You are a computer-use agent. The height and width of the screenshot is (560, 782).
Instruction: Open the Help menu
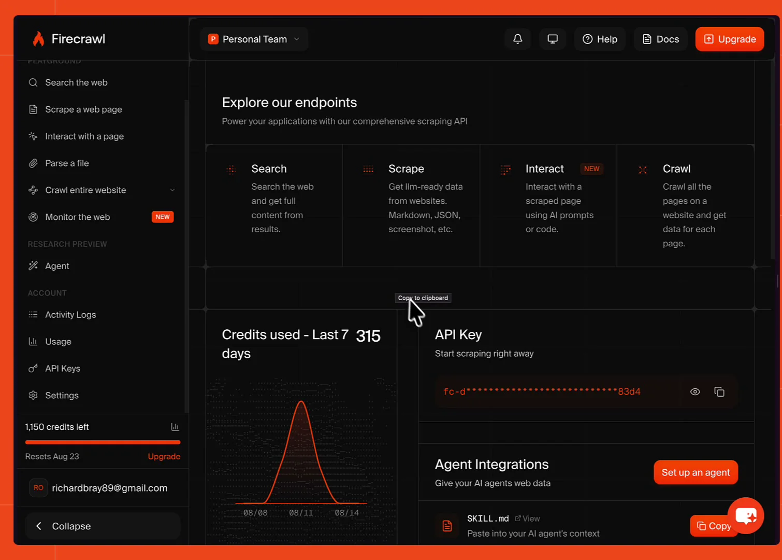600,39
